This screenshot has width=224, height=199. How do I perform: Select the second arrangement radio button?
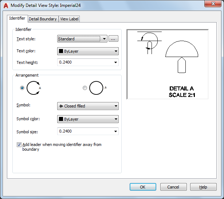pos(85,88)
